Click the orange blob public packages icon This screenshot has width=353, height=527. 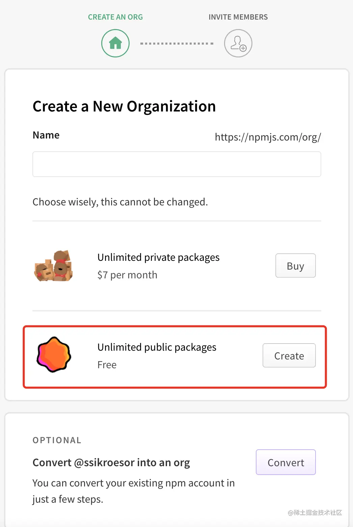point(54,355)
